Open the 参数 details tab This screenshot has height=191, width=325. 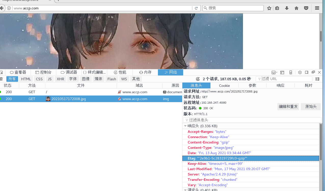[252, 86]
